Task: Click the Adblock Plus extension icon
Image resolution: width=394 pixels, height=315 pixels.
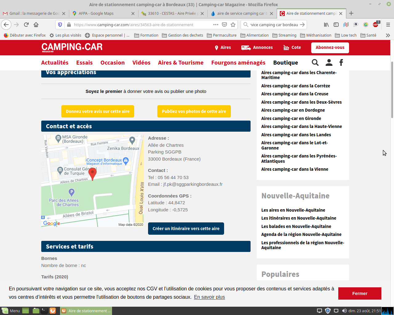Action: point(376,25)
